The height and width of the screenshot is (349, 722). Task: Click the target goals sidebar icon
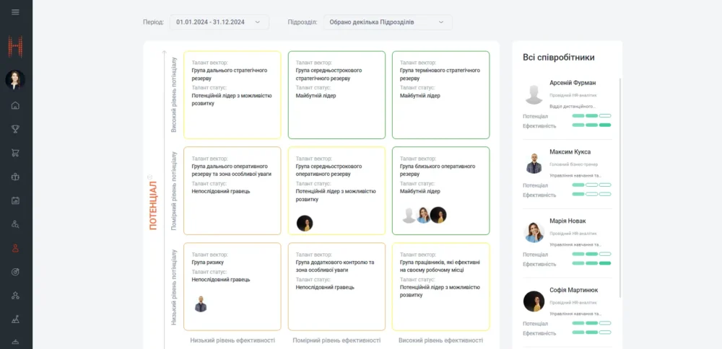tap(16, 272)
